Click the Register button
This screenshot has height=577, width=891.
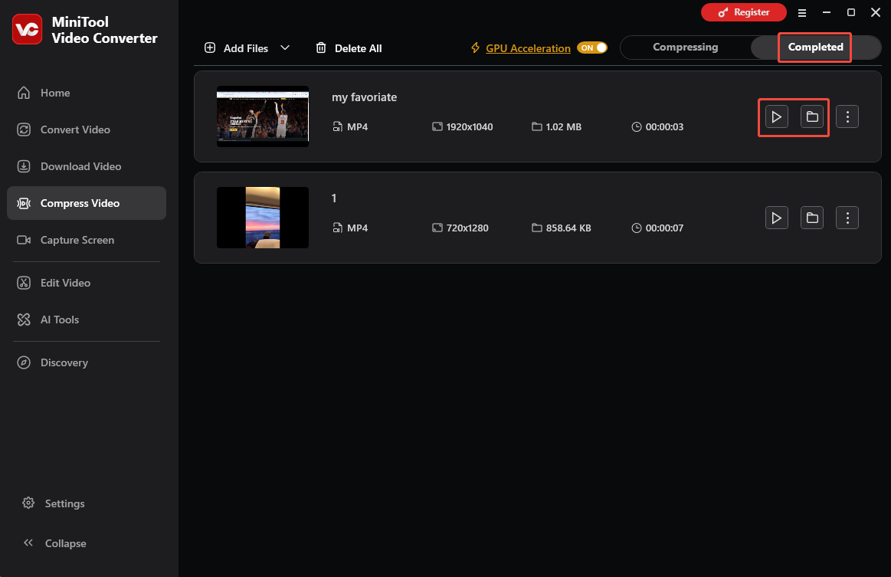(744, 12)
